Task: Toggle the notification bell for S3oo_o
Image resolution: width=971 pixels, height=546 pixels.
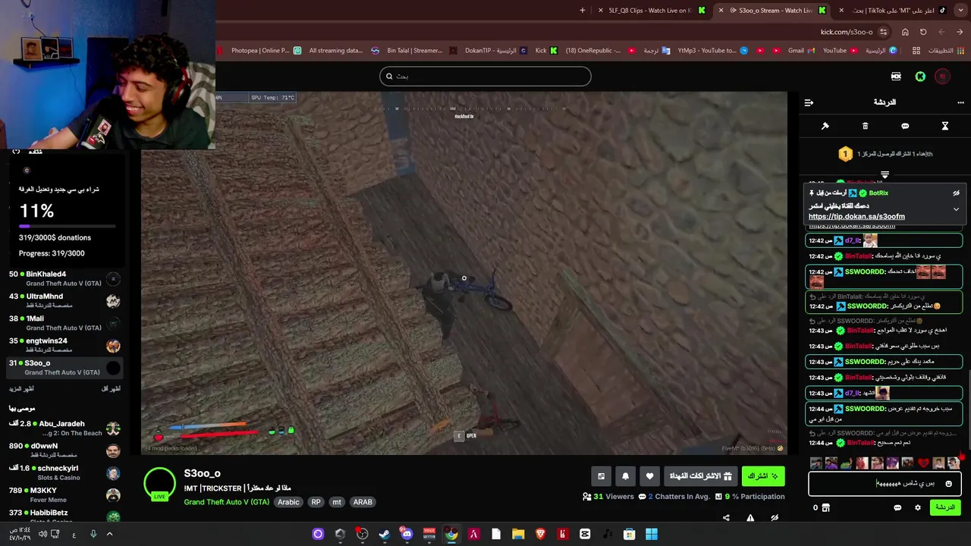Action: coord(625,476)
